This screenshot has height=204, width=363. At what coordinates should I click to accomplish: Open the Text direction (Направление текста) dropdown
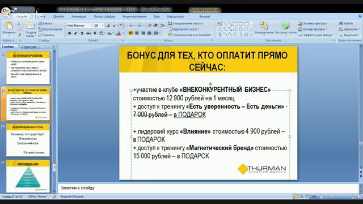187,23
